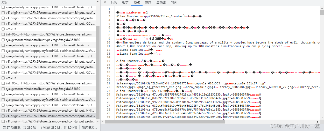This screenshot has width=324, height=131.
Task: Click preview line Alien Shooter app/33100/Alien_Shooter
Action: click(159, 16)
